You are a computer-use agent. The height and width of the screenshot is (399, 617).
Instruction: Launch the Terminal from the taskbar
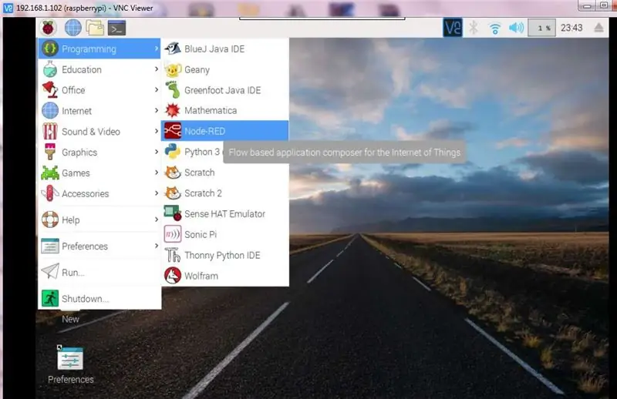coord(117,28)
